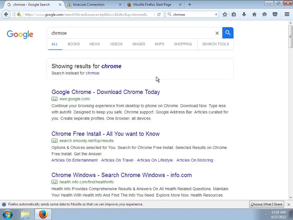Open File Explorer from the taskbar
Screen dimensions: 293x220
click(x=25, y=214)
